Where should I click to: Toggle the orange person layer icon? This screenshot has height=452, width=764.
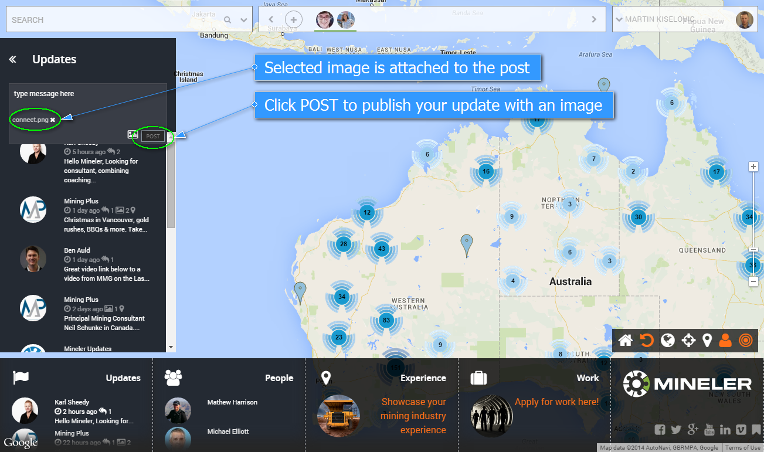pos(725,340)
